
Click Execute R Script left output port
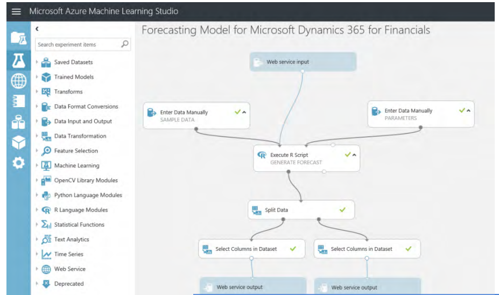coord(289,172)
